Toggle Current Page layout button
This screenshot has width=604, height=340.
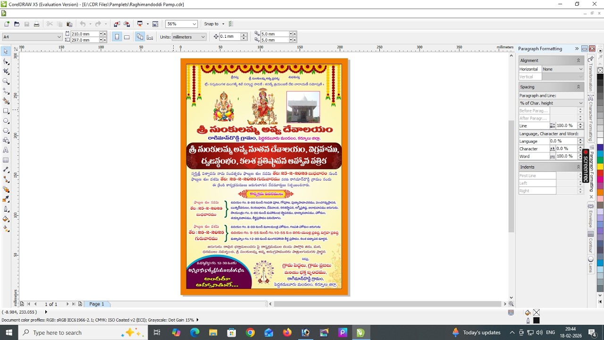[150, 37]
